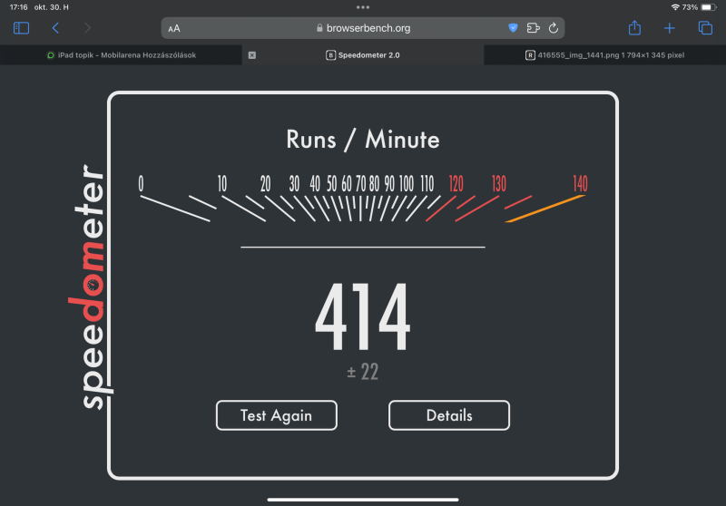Reload the Speedometer page

[x=554, y=28]
